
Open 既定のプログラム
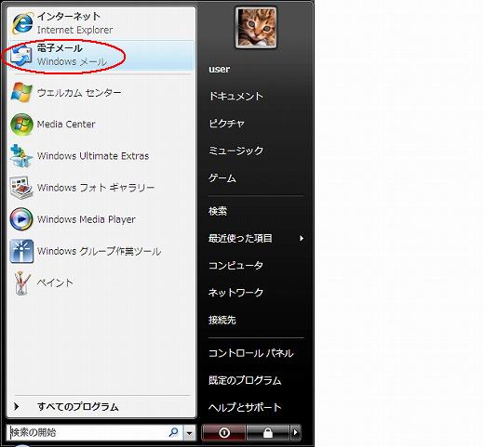pyautogui.click(x=245, y=380)
